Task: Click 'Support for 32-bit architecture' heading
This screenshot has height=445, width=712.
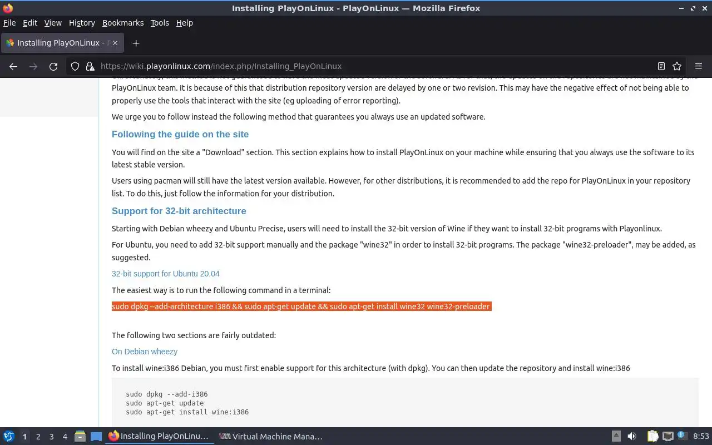Action: pyautogui.click(x=179, y=211)
